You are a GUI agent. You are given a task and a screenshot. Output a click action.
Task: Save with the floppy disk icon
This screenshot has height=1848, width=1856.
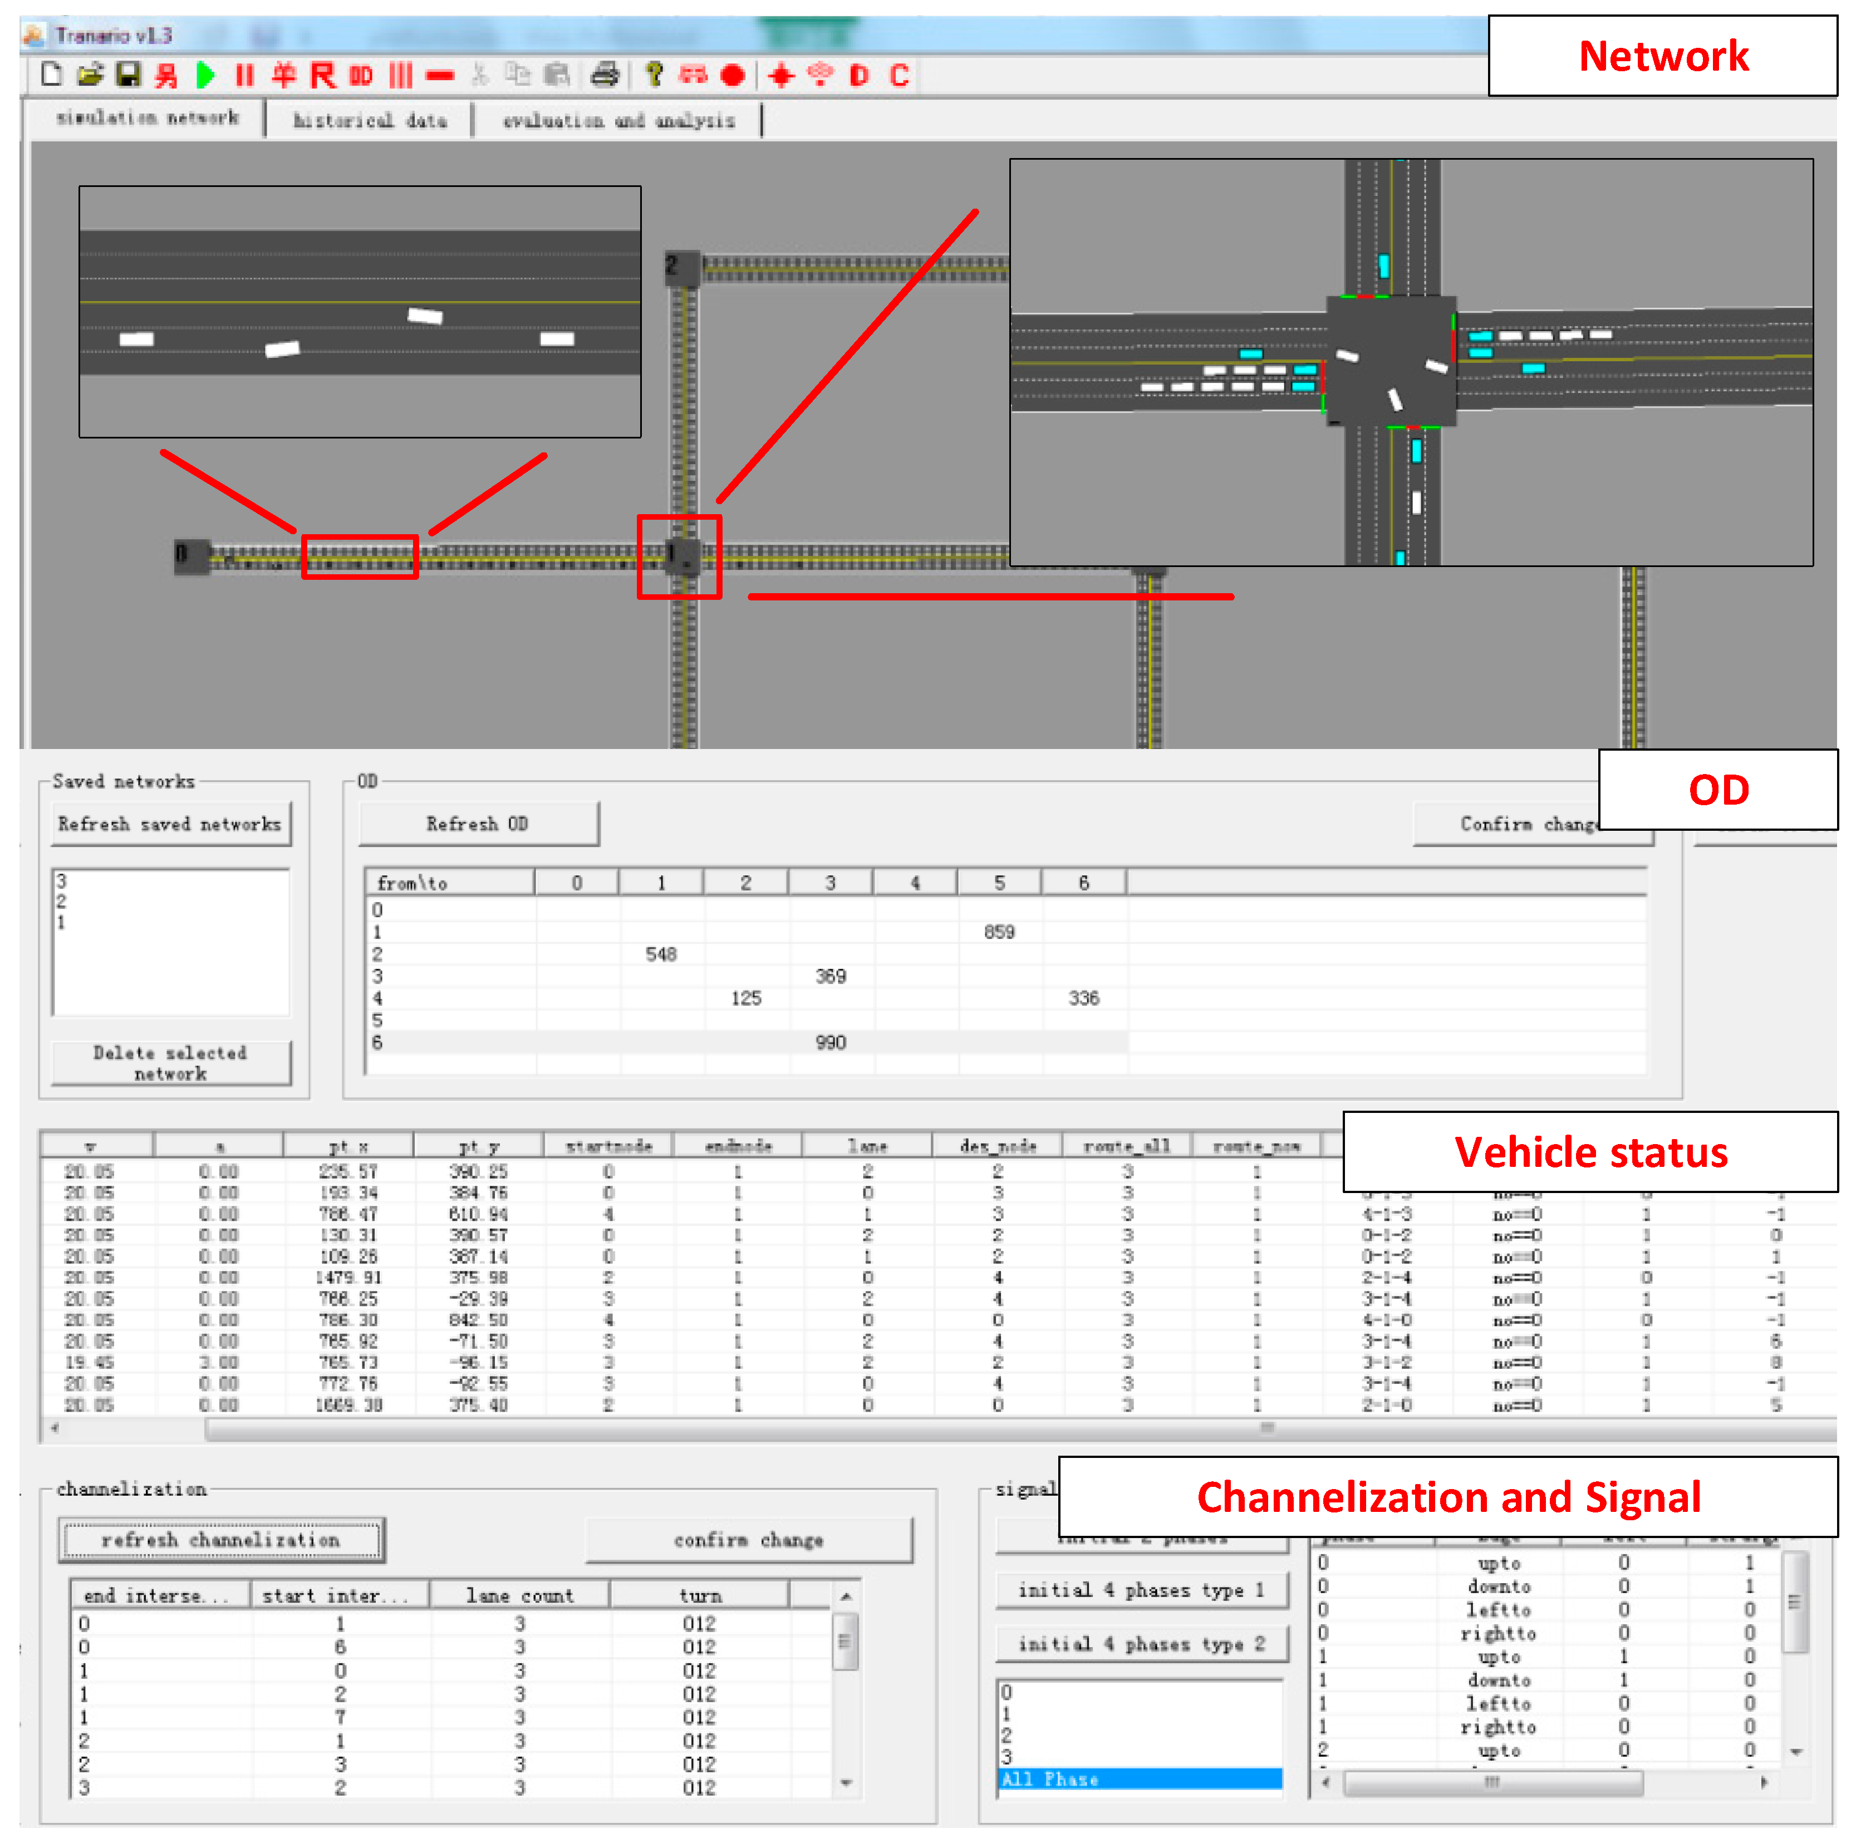click(x=128, y=74)
